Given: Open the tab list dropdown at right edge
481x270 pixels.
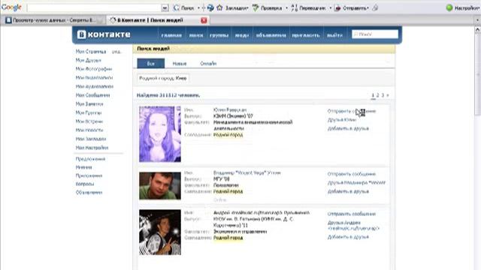Looking at the screenshot, I should tap(477, 20).
